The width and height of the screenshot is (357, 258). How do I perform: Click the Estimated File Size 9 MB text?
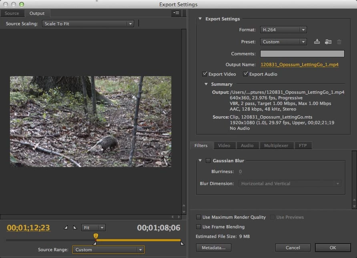tap(223, 236)
